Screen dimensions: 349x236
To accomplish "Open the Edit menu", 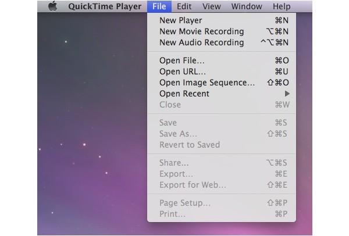I will [x=184, y=6].
